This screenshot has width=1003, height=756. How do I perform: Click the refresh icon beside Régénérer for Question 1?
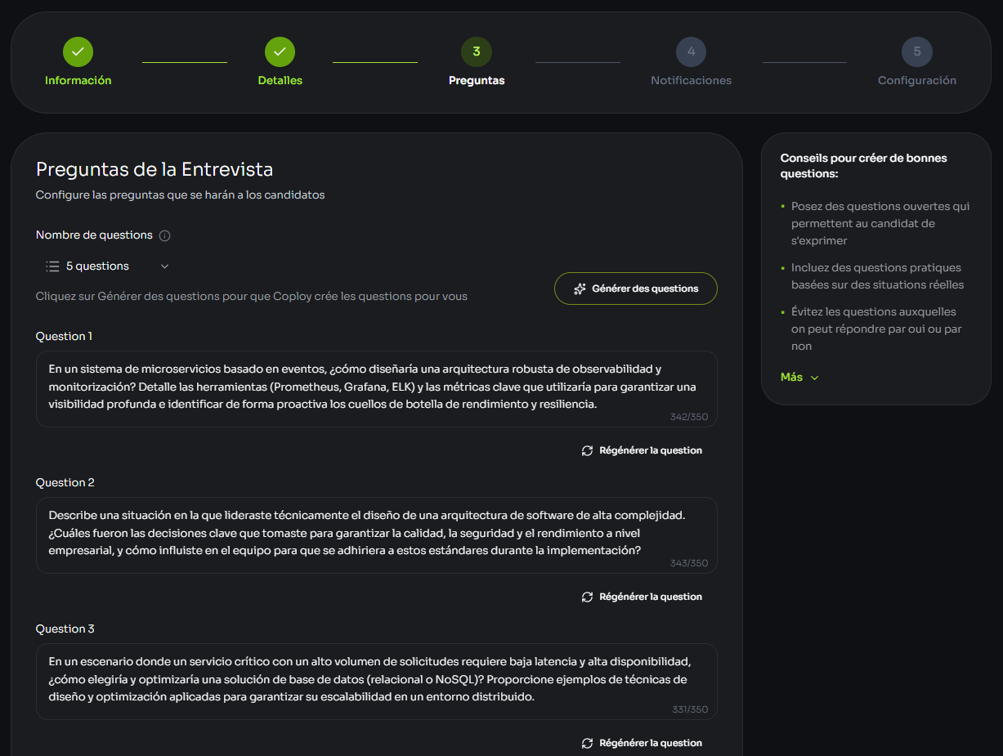pos(587,450)
